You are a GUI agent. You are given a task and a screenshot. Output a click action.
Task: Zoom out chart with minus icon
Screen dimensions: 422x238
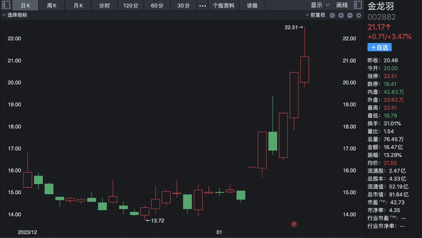point(350,15)
